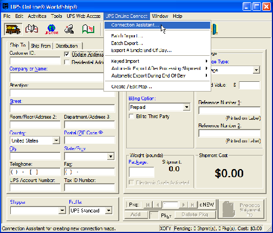Click the City link label

click(13, 148)
